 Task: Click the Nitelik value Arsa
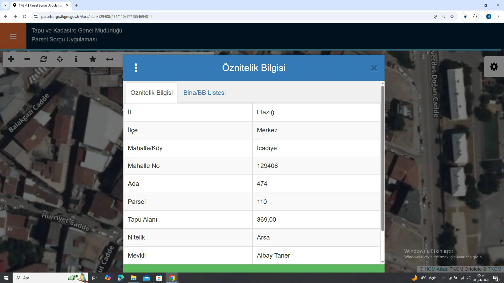263,237
